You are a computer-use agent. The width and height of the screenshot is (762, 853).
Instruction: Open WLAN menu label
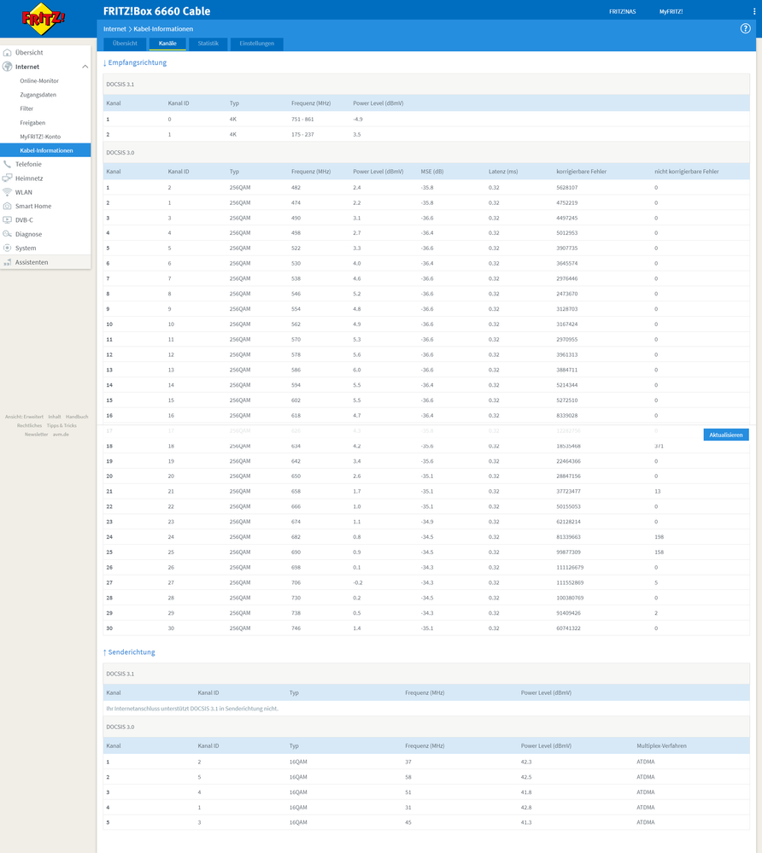[x=23, y=193]
